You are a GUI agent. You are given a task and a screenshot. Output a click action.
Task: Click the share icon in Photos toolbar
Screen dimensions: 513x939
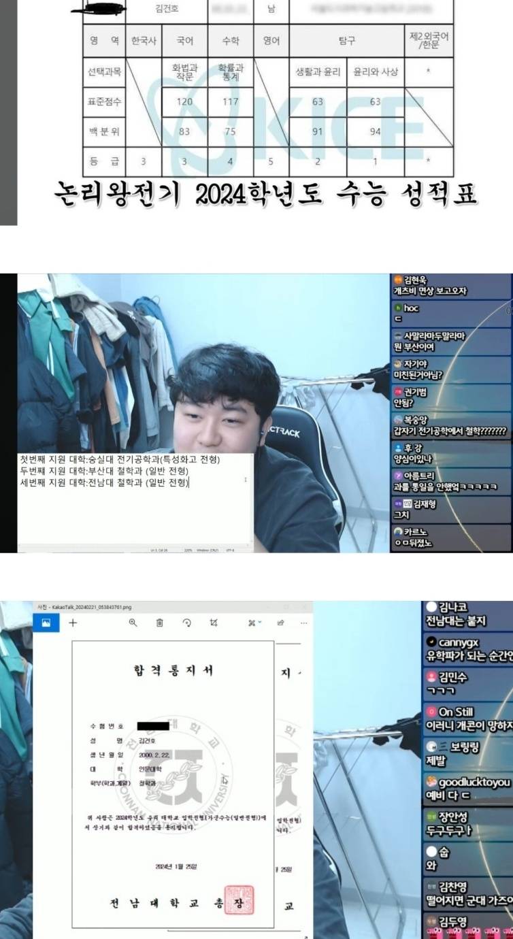(x=280, y=622)
